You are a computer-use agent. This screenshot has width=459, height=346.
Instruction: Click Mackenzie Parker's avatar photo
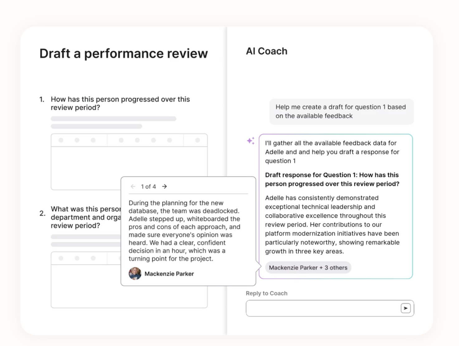point(135,274)
